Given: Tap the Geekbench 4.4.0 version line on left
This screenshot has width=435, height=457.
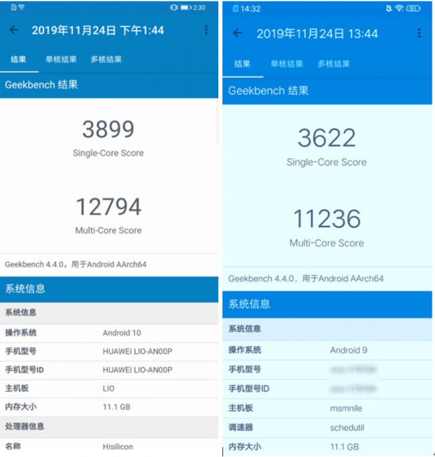Looking at the screenshot, I should click(x=76, y=264).
